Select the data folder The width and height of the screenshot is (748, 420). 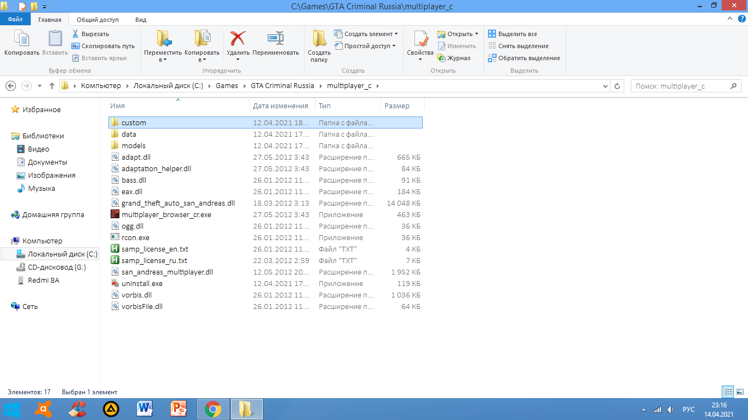(x=265, y=134)
